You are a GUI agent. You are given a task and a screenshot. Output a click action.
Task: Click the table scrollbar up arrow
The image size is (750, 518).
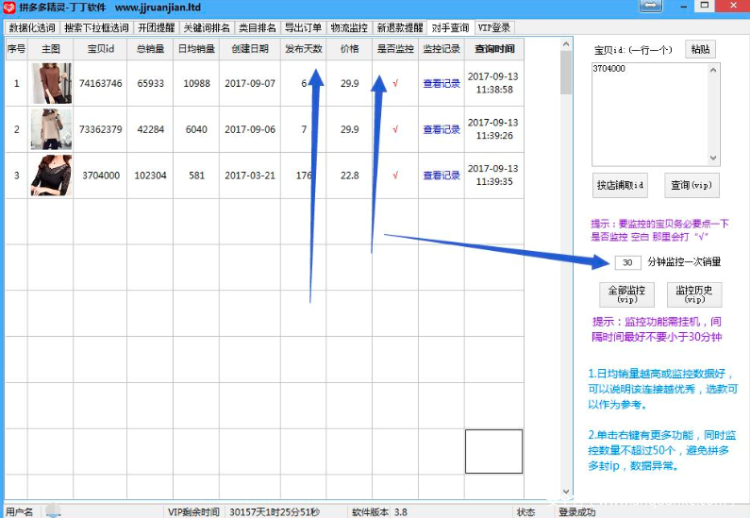coord(566,44)
